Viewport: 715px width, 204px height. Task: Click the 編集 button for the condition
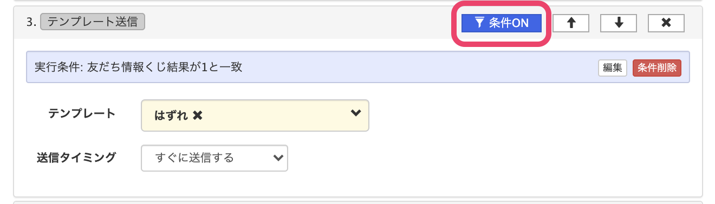(x=612, y=67)
